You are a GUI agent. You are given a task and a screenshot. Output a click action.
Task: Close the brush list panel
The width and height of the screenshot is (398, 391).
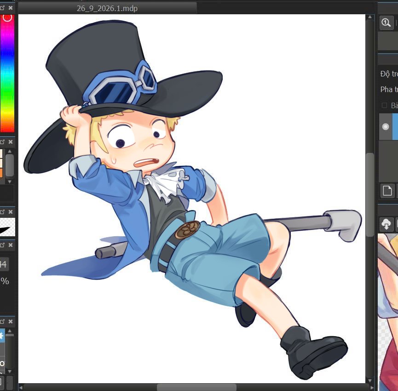tap(11, 321)
